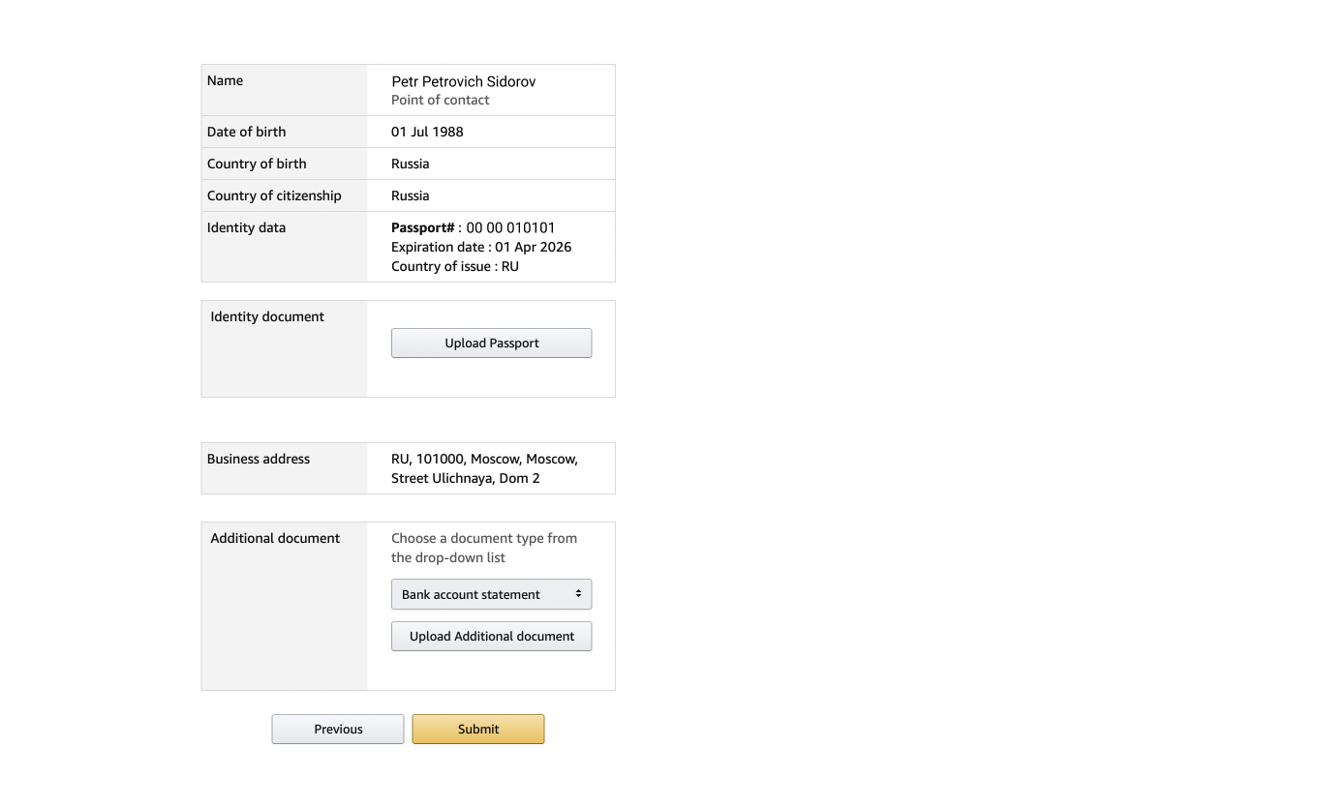Select the name Petr Petrovich Sidorov

[463, 81]
